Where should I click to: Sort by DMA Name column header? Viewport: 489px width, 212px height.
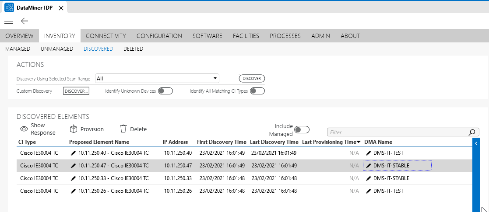[378, 142]
